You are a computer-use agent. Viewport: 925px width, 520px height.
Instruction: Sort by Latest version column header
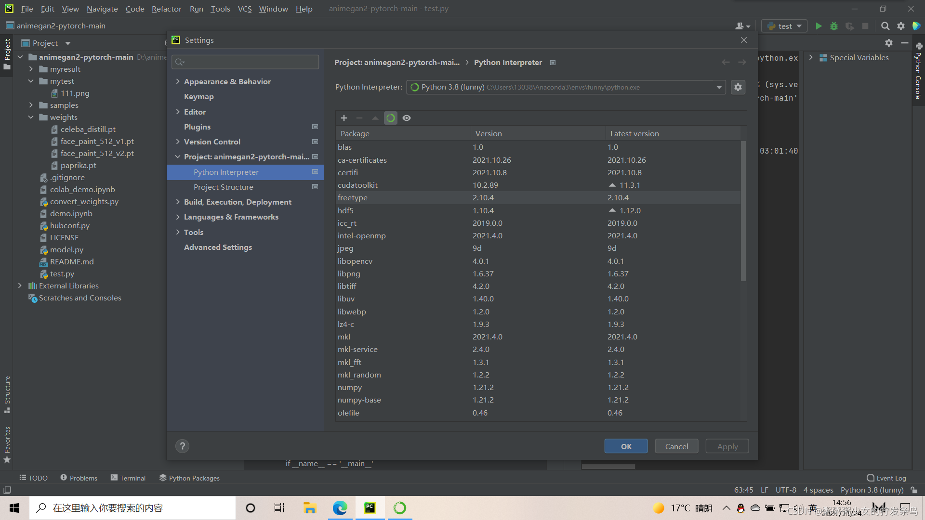pyautogui.click(x=673, y=133)
